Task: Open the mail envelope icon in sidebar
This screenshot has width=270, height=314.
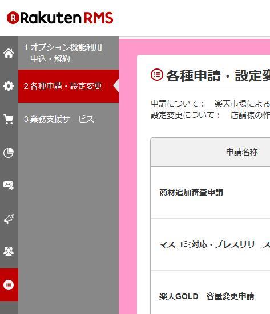Action: [x=9, y=185]
